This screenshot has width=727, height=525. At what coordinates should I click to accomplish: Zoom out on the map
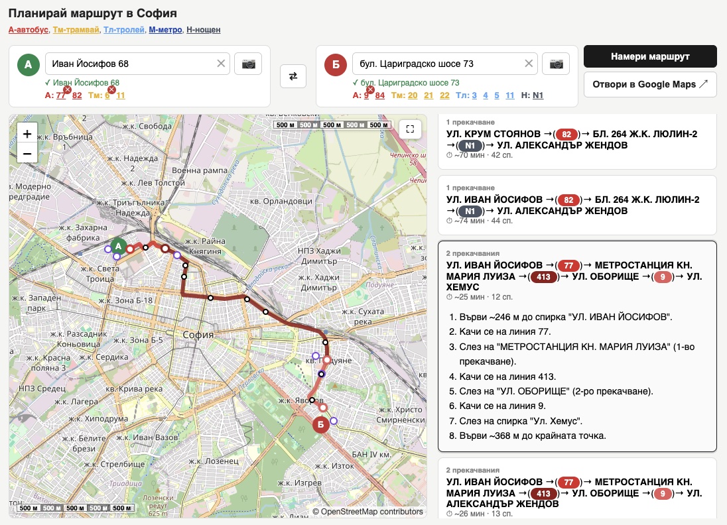click(x=27, y=153)
